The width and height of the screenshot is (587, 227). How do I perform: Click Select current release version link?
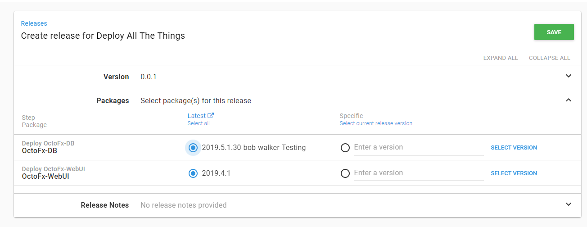click(375, 123)
